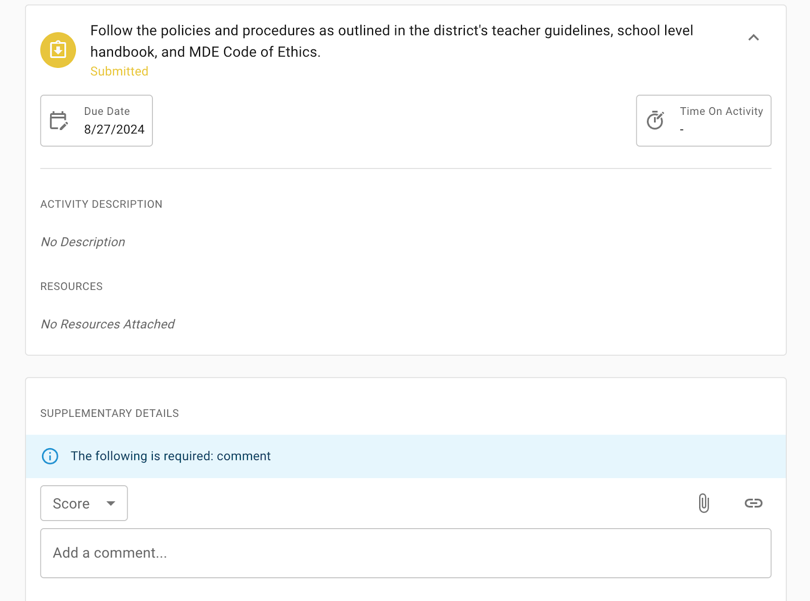The height and width of the screenshot is (601, 810).
Task: Click the blue information banner
Action: (405, 456)
